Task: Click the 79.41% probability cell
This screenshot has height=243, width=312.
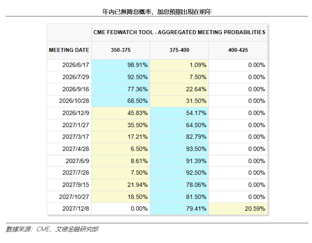Action: click(x=179, y=209)
